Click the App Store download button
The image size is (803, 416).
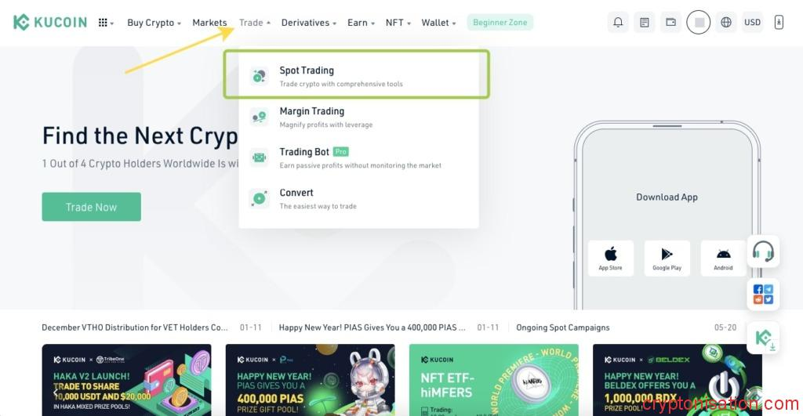pos(610,259)
